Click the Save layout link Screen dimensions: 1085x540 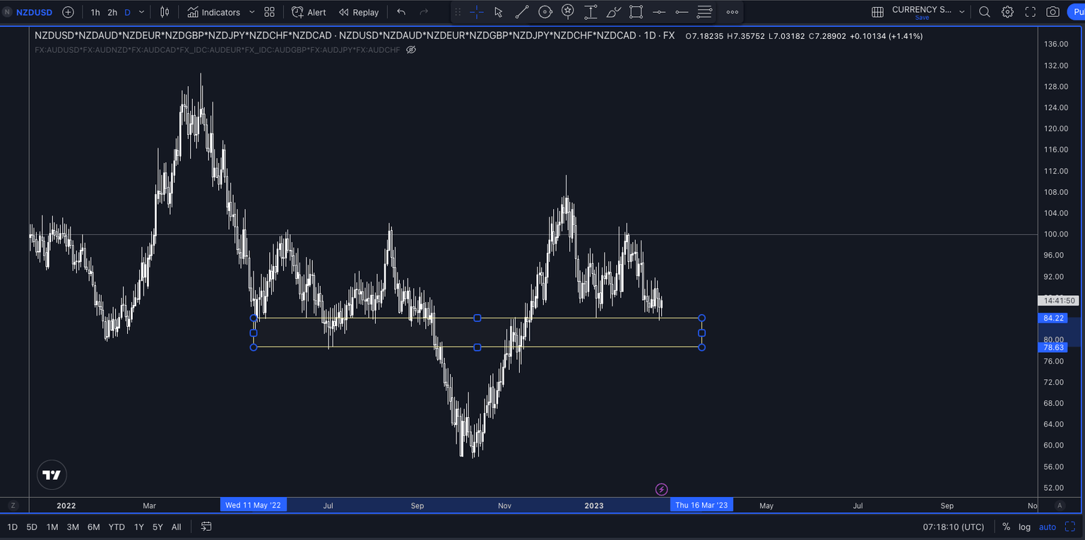922,17
